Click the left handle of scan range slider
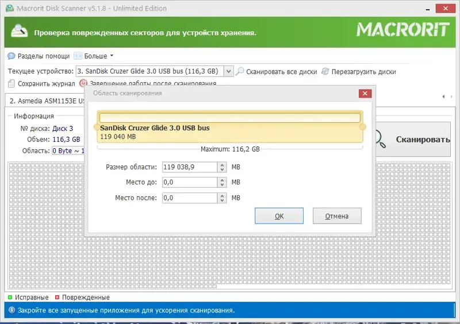Viewport: 460px width, 324px height. coord(96,127)
